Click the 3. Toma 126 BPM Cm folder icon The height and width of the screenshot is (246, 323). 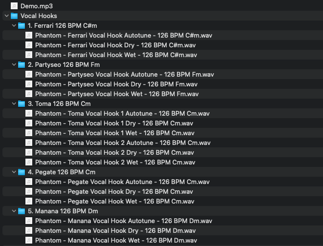pyautogui.click(x=21, y=103)
